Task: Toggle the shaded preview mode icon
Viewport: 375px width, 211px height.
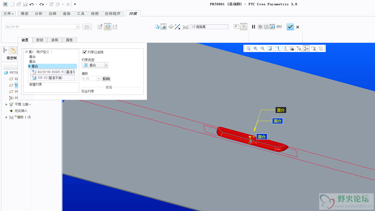Action: [272, 27]
